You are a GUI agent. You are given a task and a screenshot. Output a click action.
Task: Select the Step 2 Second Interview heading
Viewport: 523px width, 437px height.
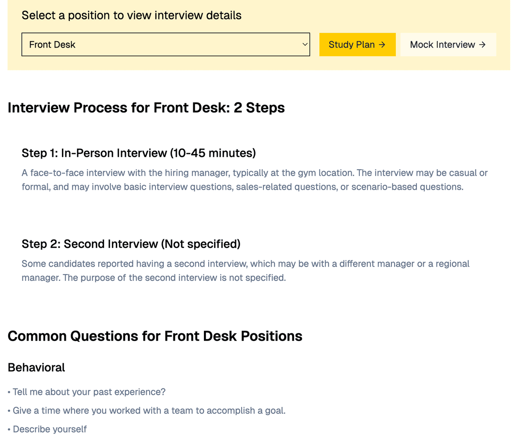[131, 244]
